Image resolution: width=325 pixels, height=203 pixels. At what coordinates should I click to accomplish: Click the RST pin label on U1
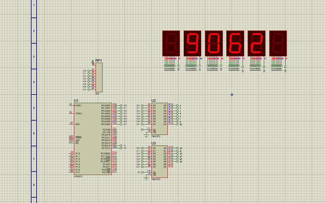click(x=78, y=124)
